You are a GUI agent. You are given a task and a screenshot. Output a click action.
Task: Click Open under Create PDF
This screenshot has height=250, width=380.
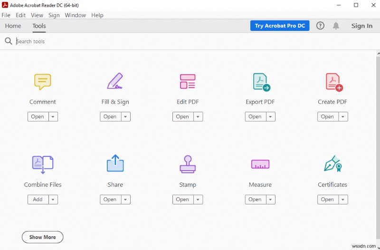point(328,116)
